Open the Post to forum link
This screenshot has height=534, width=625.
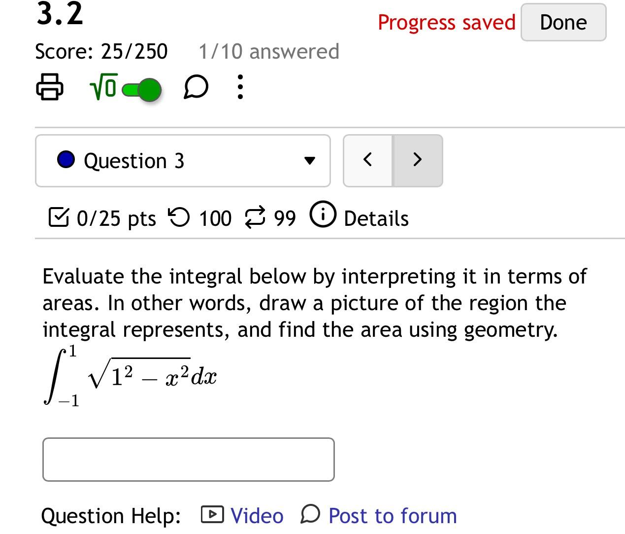(392, 516)
